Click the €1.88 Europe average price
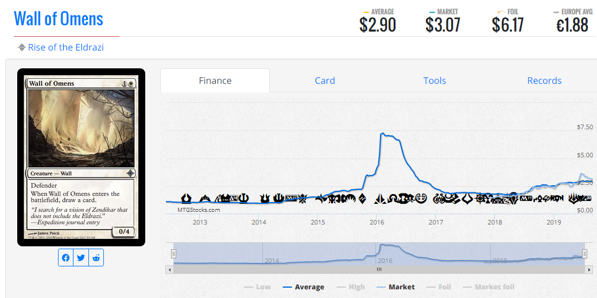Viewport: 597px width, 298px height. [572, 25]
